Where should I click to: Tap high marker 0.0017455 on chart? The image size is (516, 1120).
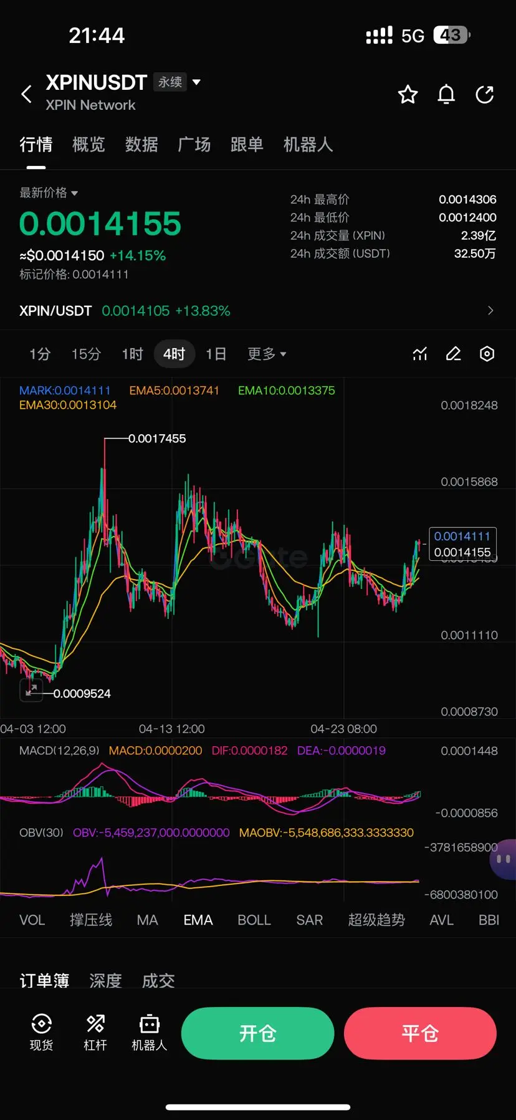(x=157, y=439)
